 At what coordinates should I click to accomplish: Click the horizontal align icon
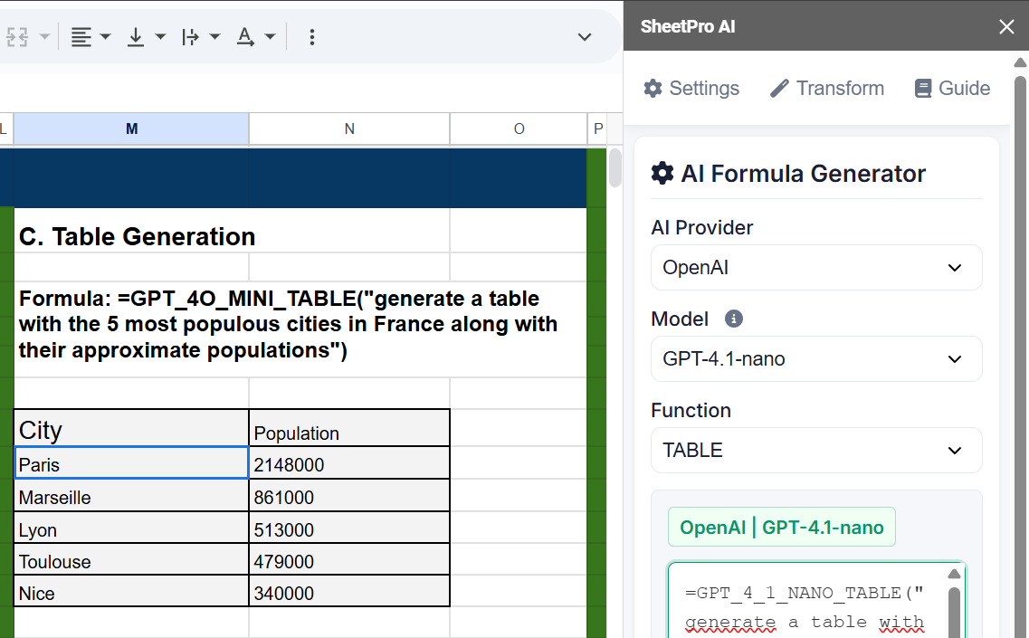81,37
